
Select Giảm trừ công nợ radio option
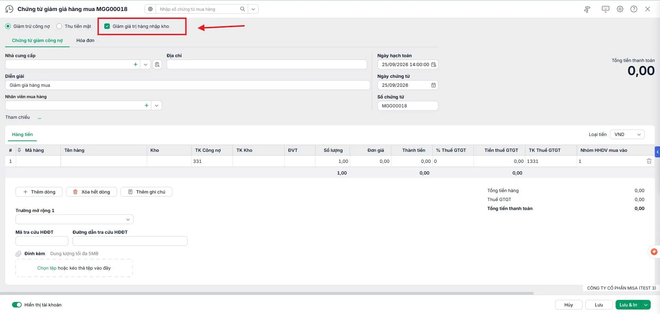[8, 26]
